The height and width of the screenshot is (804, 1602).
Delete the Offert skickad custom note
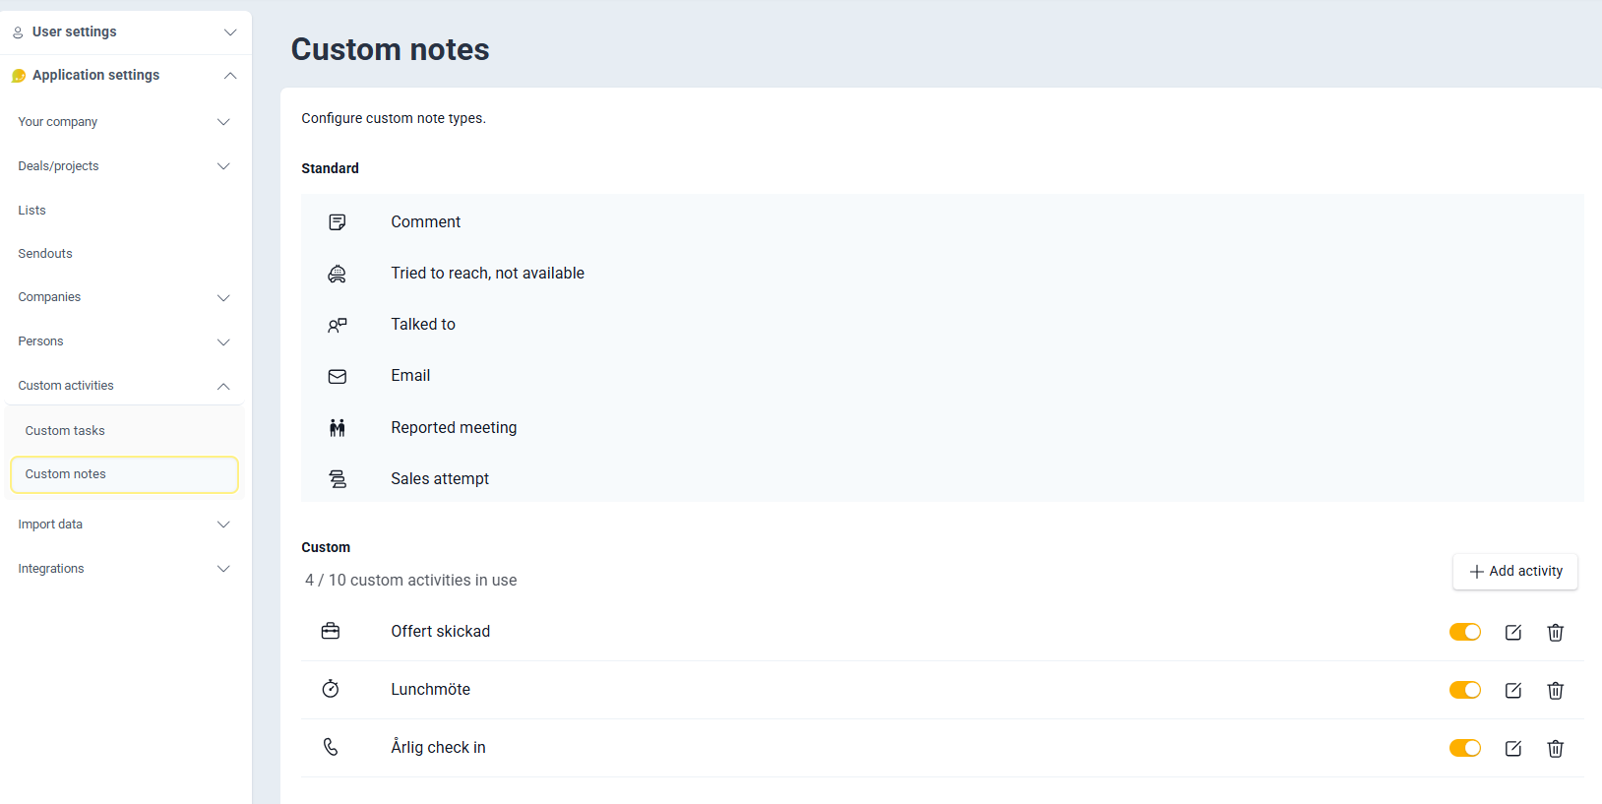coord(1556,632)
